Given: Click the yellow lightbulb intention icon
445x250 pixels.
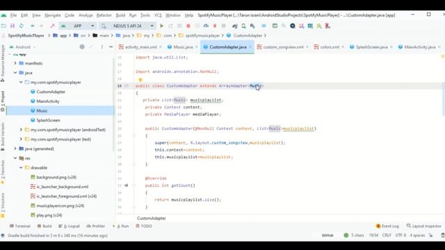Looking at the screenshot, I should [x=140, y=80].
